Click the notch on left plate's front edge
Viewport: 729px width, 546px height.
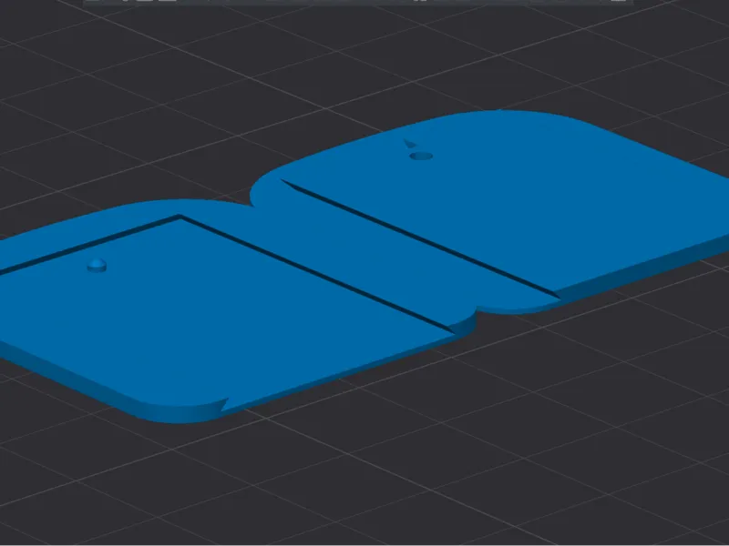click(224, 405)
